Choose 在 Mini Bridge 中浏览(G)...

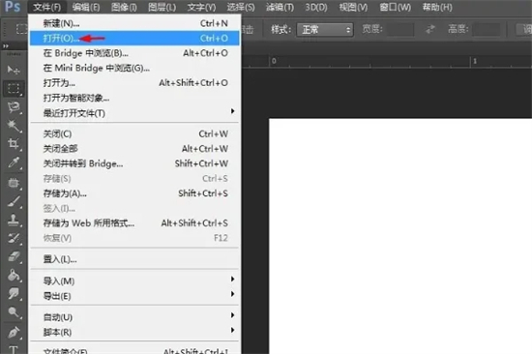click(134, 69)
